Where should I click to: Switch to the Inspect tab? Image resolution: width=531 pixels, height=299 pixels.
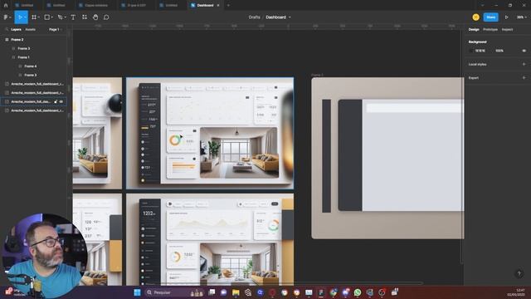click(x=507, y=30)
